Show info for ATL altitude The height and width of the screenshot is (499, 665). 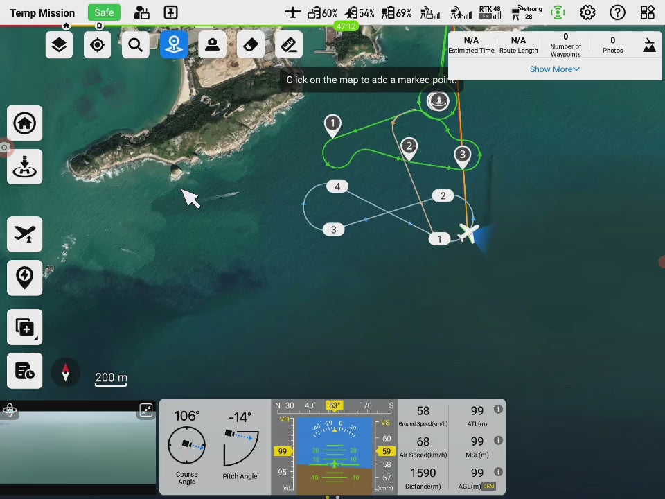pyautogui.click(x=497, y=410)
